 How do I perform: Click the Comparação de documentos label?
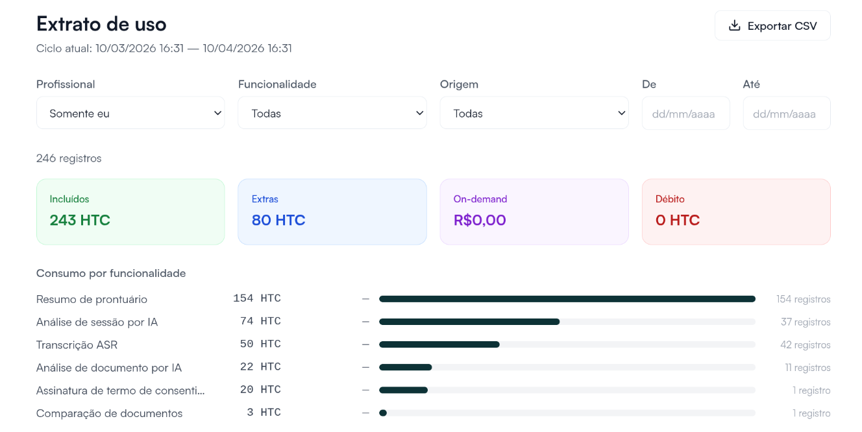pos(109,413)
